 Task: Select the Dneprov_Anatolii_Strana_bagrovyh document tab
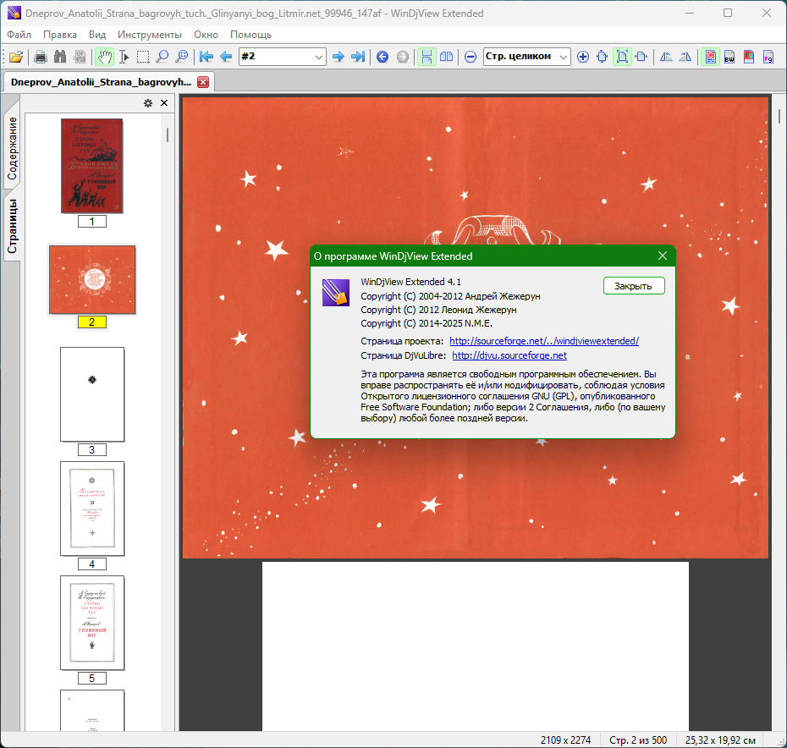tap(101, 82)
